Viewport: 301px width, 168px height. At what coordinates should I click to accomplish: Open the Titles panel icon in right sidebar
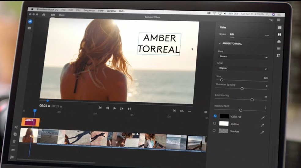click(280, 28)
